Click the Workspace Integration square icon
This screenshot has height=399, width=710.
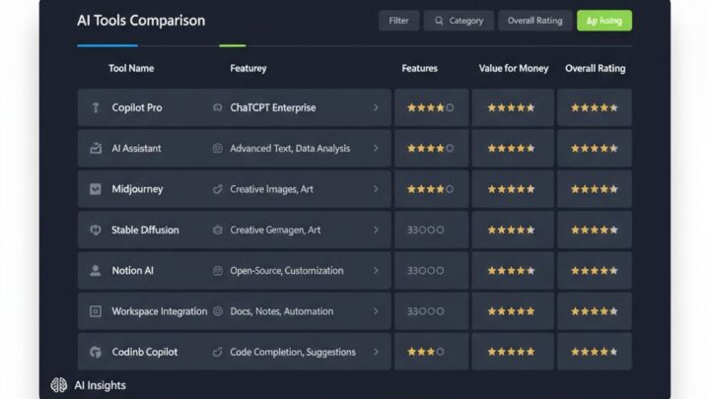[x=96, y=311]
